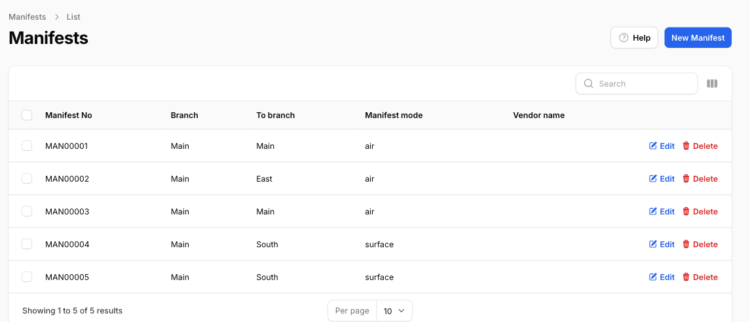Click the Branch column header
750x322 pixels.
(x=184, y=115)
